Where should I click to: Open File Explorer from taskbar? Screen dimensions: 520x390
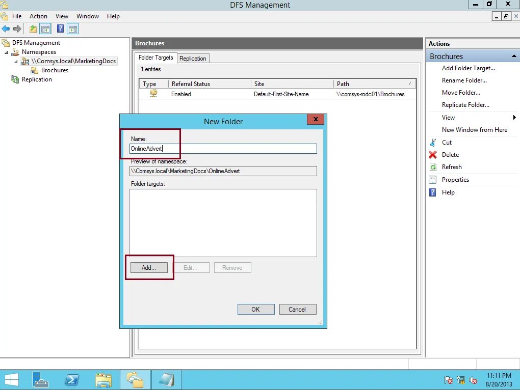(x=103, y=380)
